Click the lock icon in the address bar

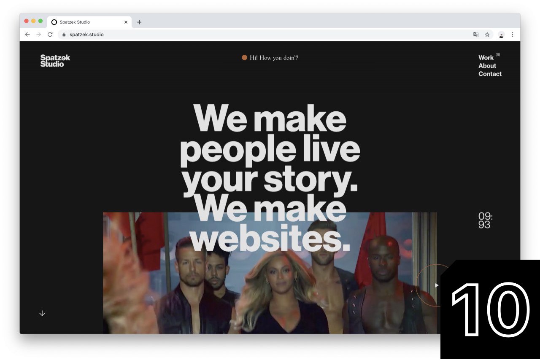pyautogui.click(x=64, y=35)
